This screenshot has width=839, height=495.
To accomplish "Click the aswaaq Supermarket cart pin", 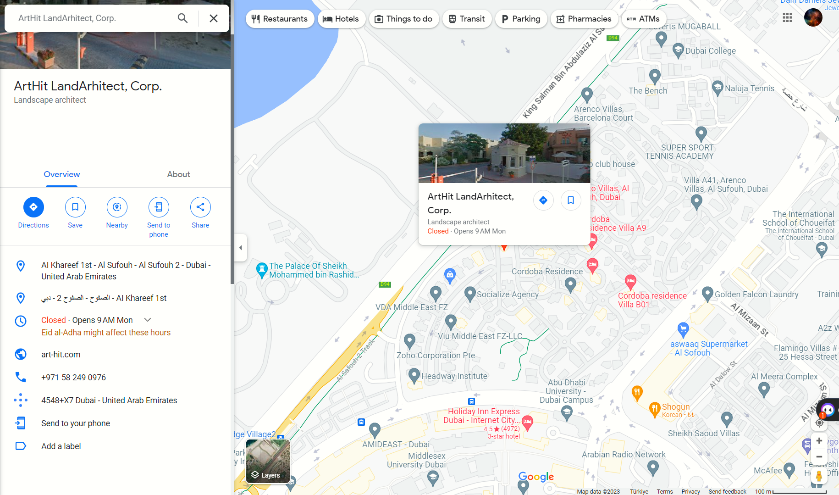I will 683,329.
